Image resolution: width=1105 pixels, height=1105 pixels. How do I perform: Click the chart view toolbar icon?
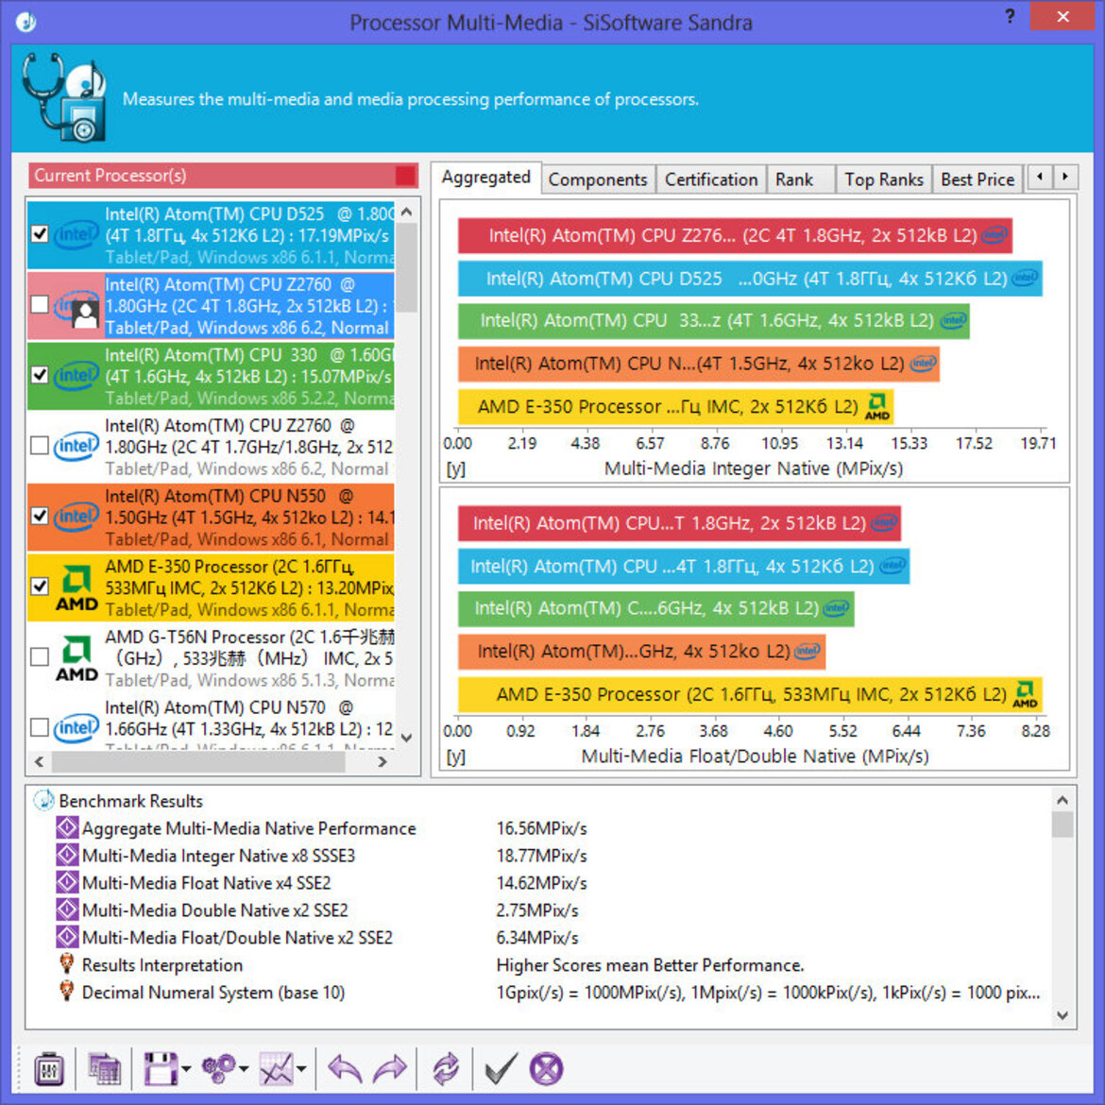276,1069
